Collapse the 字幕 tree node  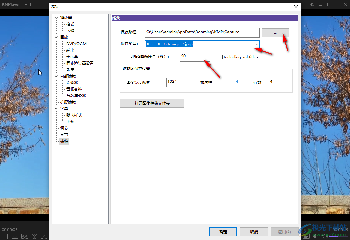coord(56,109)
